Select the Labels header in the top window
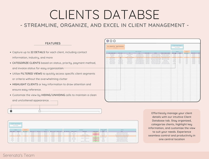 point(177,51)
